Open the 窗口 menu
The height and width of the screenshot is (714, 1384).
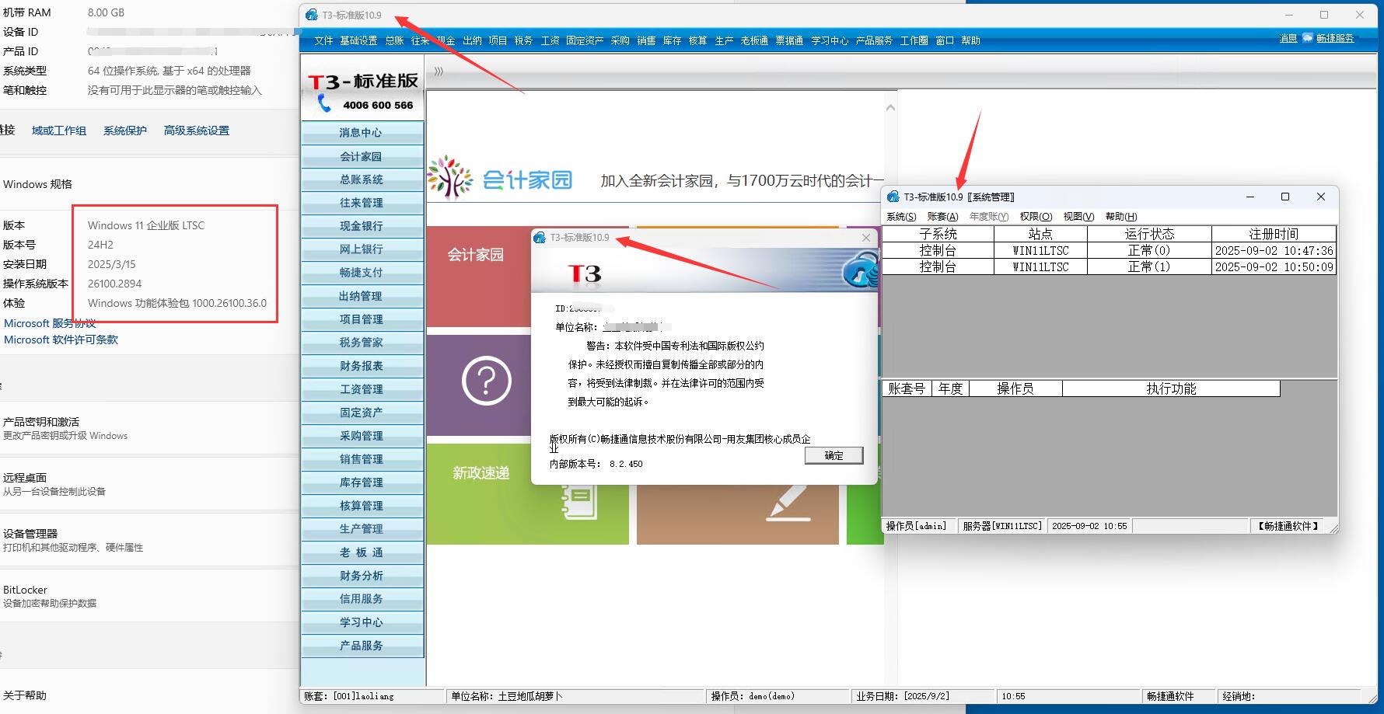click(x=945, y=40)
